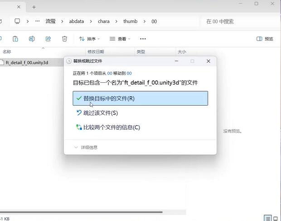
Task: Expand hidden breadcrumb path ellipsis
Action: click(x=37, y=21)
